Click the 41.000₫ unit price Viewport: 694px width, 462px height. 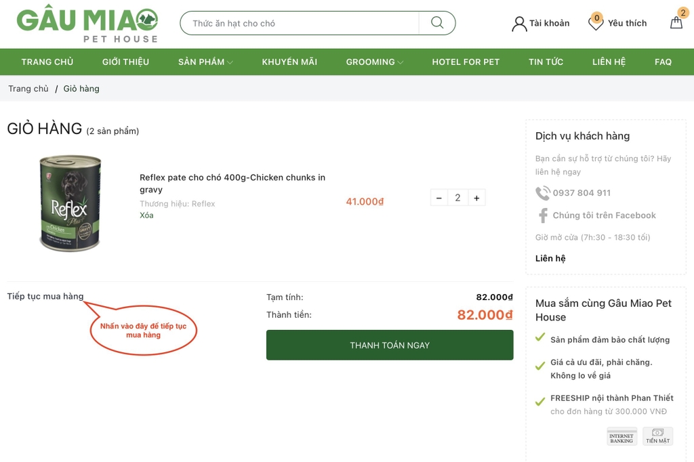pyautogui.click(x=365, y=202)
